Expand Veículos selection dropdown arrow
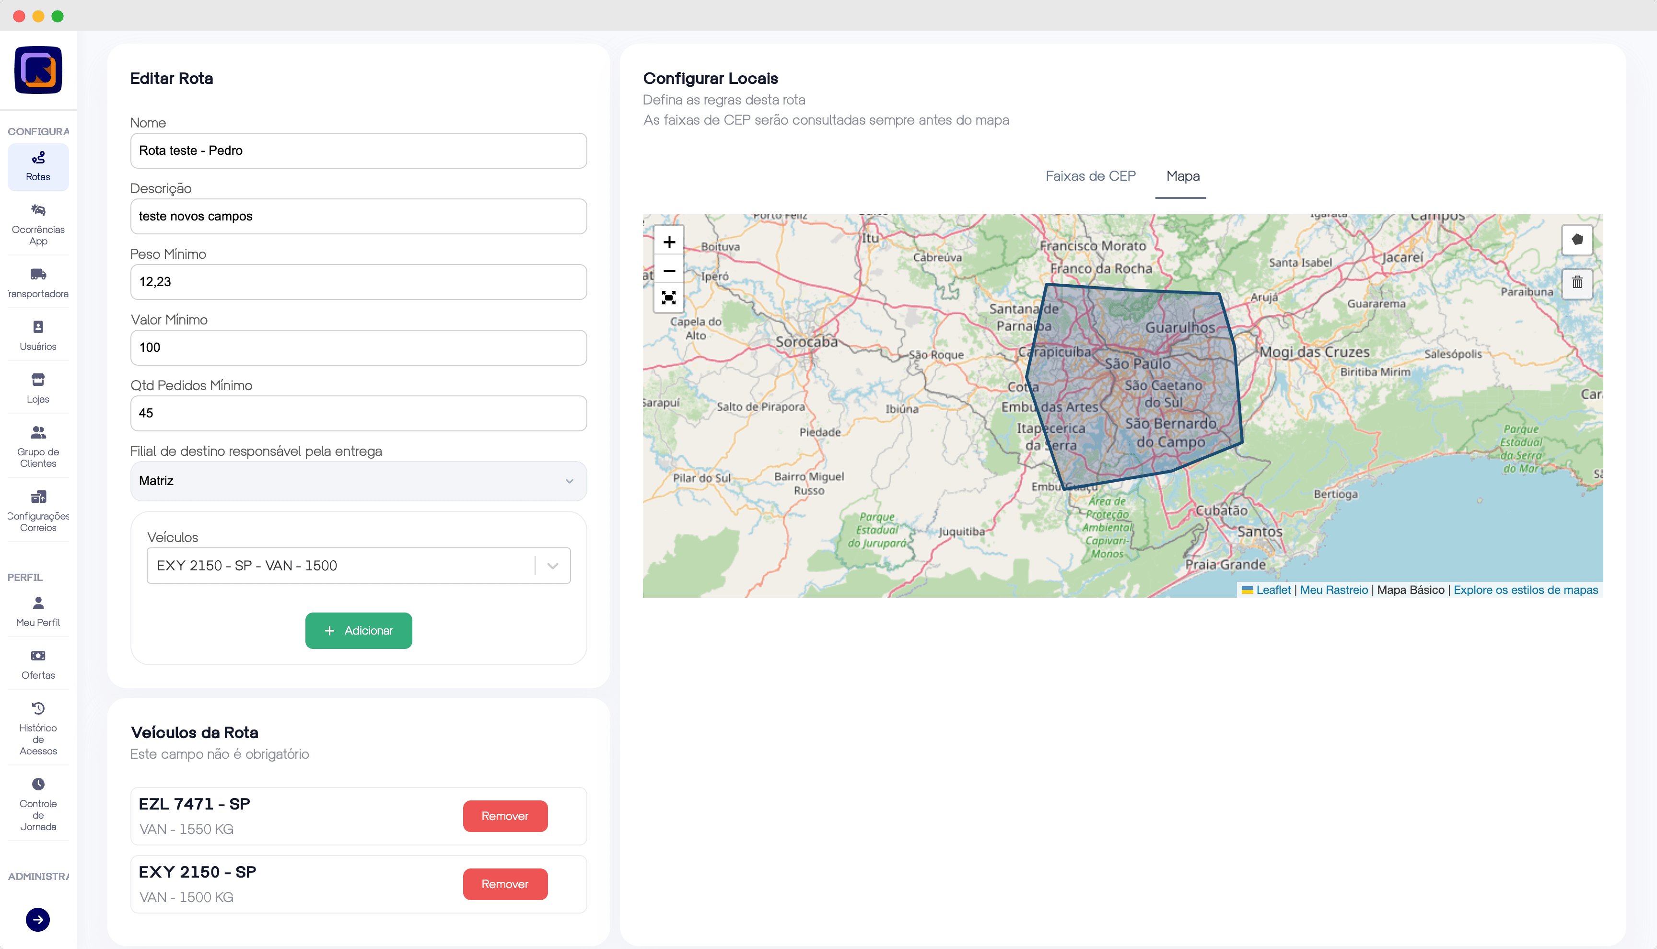Image resolution: width=1657 pixels, height=949 pixels. (x=553, y=566)
